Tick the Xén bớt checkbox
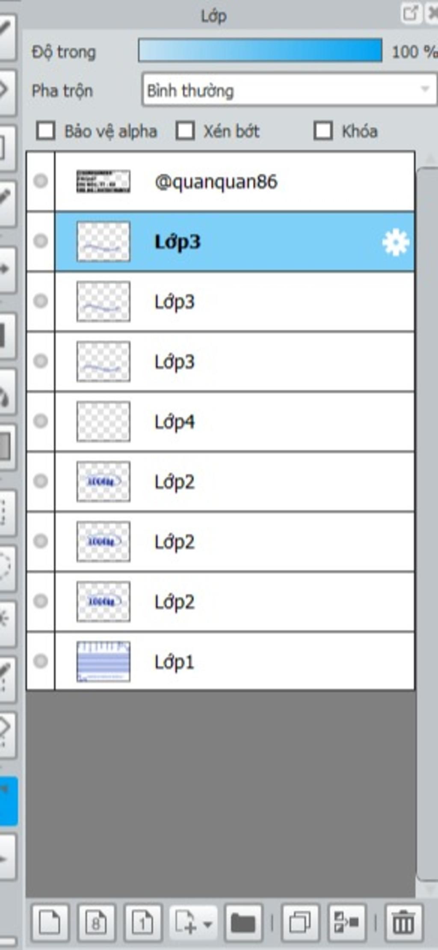 pyautogui.click(x=185, y=131)
